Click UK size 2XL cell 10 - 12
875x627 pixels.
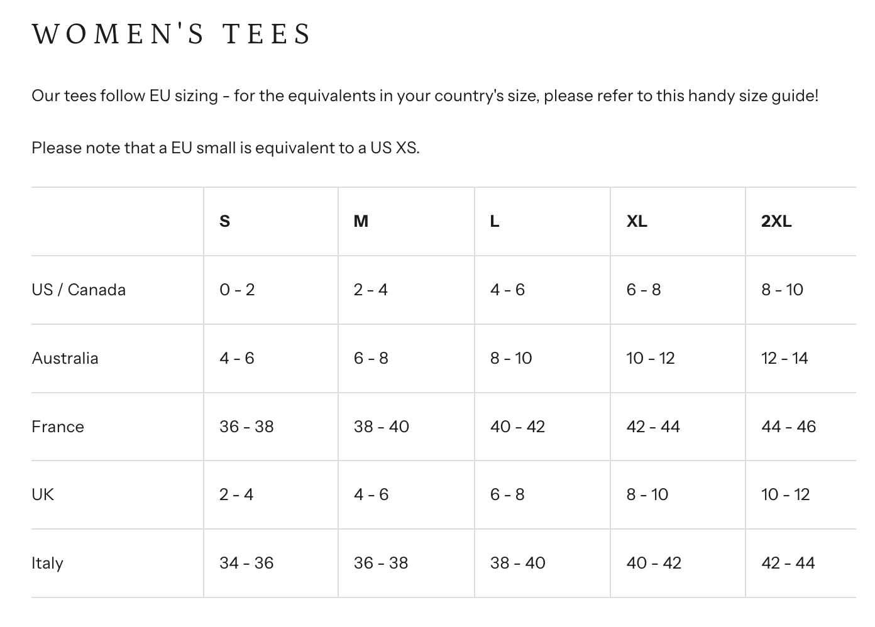pyautogui.click(x=785, y=494)
